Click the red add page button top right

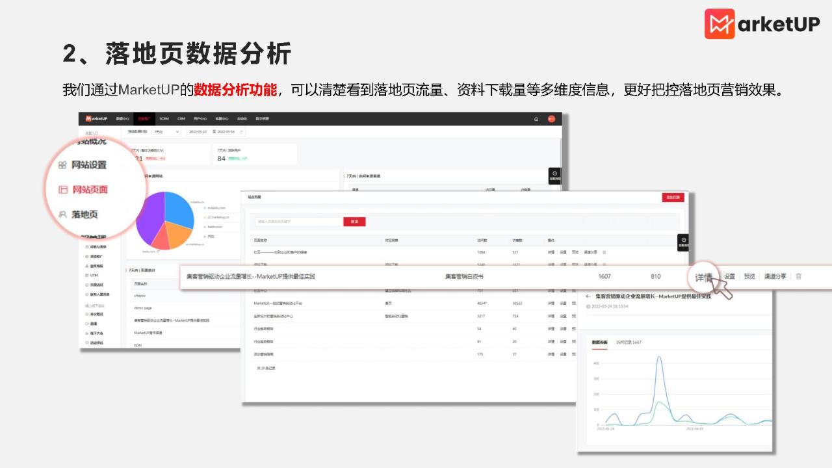673,198
